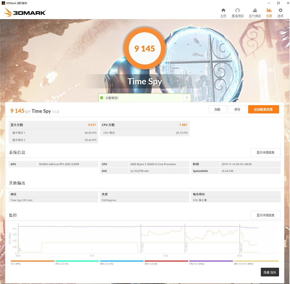290x284 pixels.
Task: Click 隐藏 指标 to hide indicators
Action: click(x=270, y=272)
